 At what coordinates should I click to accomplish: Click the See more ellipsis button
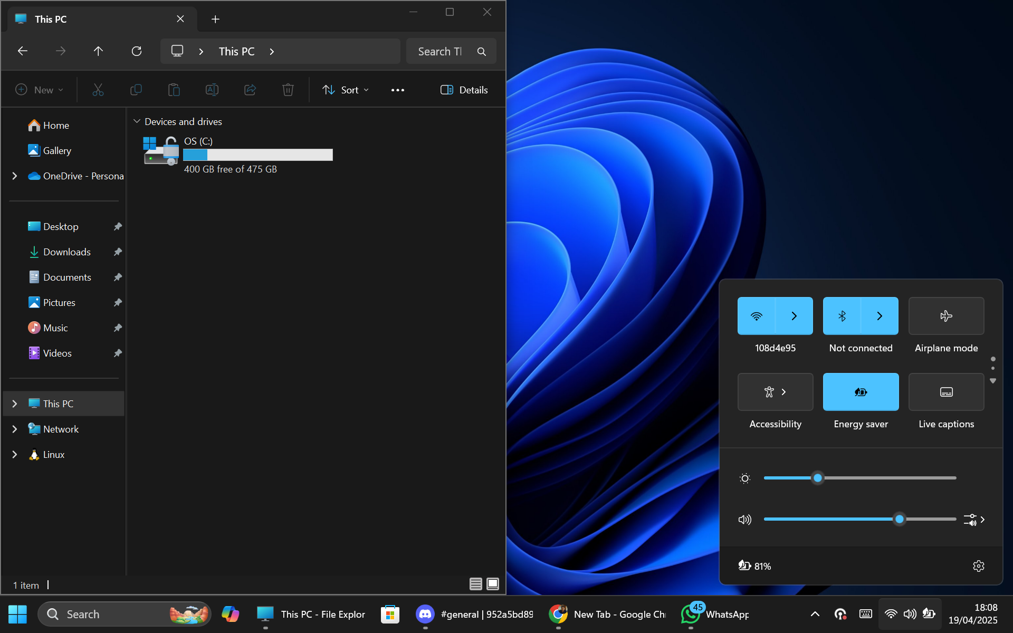pyautogui.click(x=398, y=90)
